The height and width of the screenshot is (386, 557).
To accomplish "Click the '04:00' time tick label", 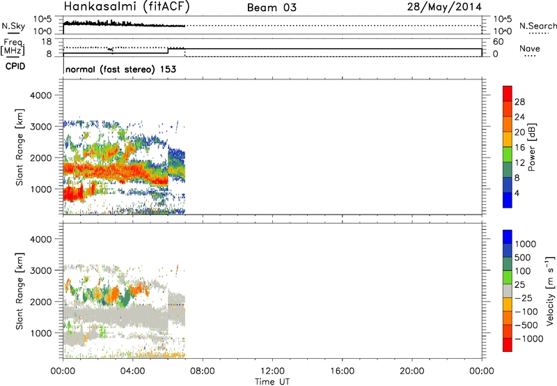I will coord(132,371).
